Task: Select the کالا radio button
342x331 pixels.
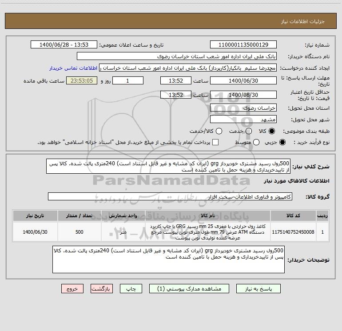Action: [x=272, y=131]
